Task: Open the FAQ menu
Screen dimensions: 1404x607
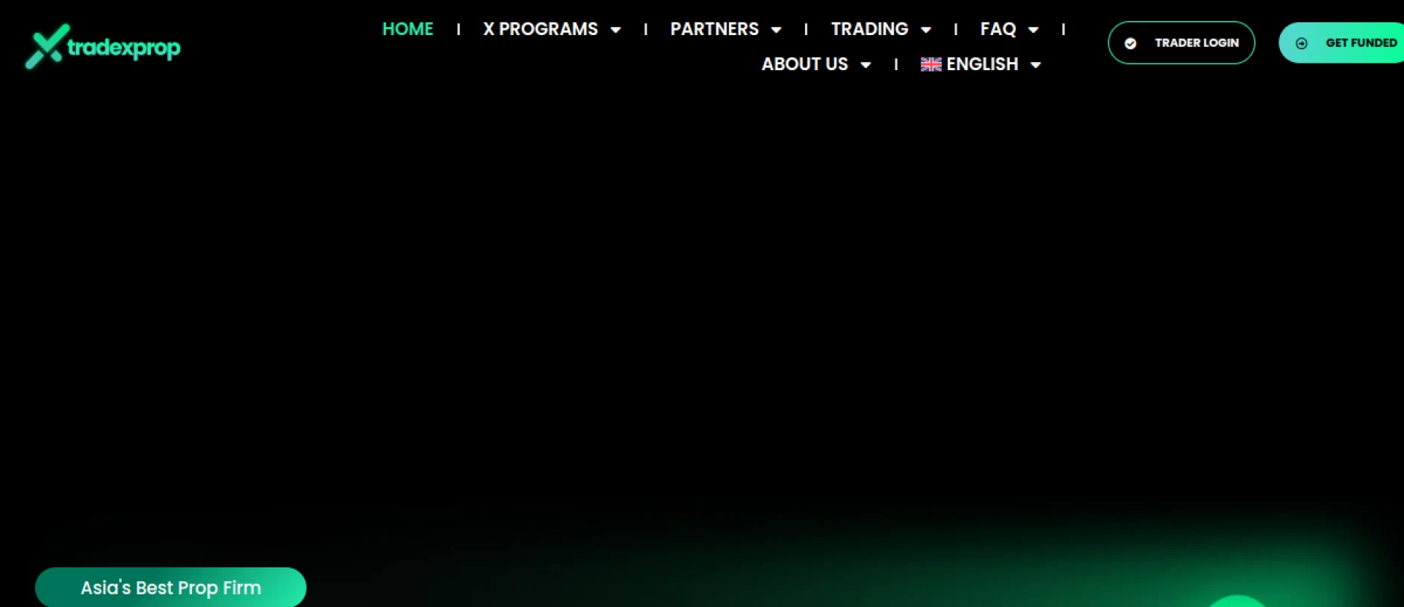Action: pyautogui.click(x=998, y=29)
